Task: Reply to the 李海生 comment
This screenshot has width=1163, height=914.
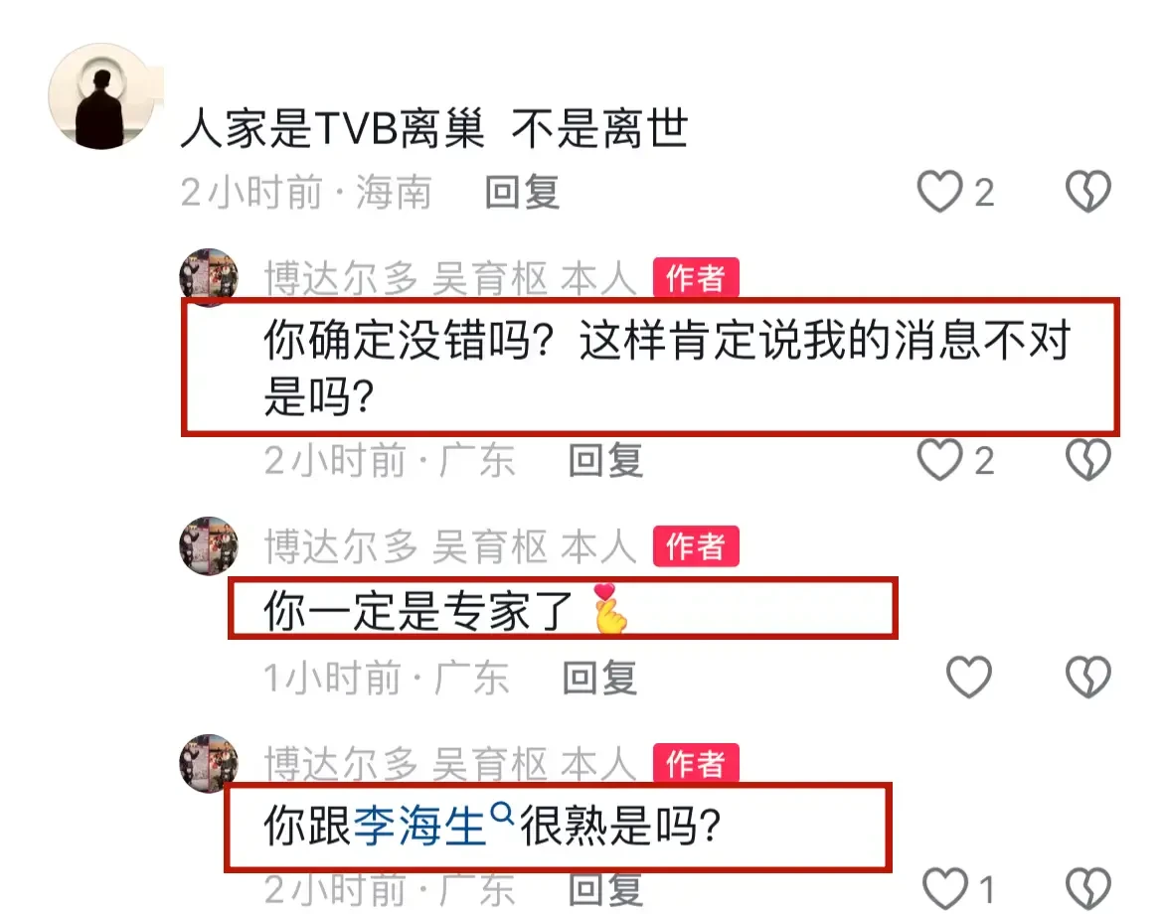Action: click(x=606, y=889)
